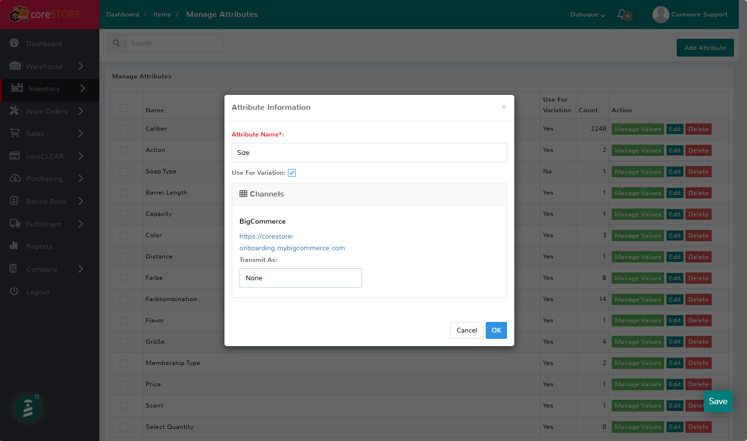Click the Attribute Name input field

(369, 152)
